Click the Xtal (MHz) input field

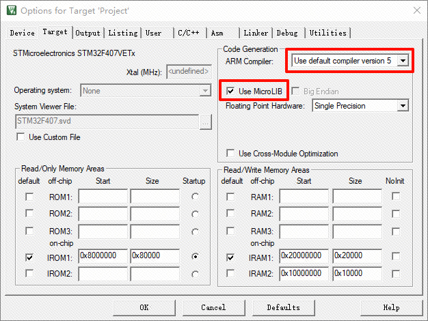tap(189, 71)
